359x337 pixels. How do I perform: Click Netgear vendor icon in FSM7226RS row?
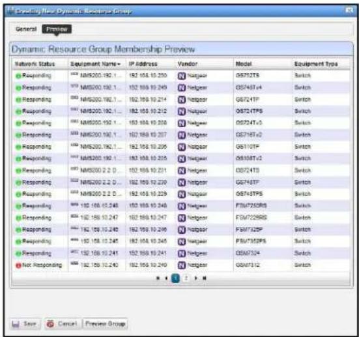tap(182, 218)
